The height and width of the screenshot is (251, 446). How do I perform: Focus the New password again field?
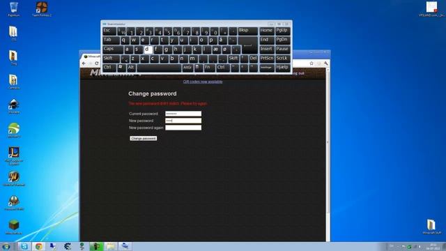tap(183, 128)
